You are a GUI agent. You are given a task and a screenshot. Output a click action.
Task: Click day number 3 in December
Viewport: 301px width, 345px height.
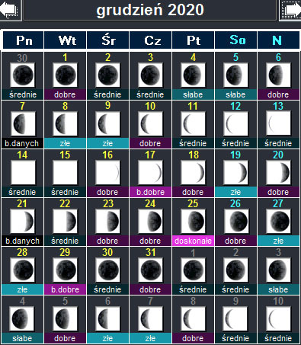(x=150, y=58)
